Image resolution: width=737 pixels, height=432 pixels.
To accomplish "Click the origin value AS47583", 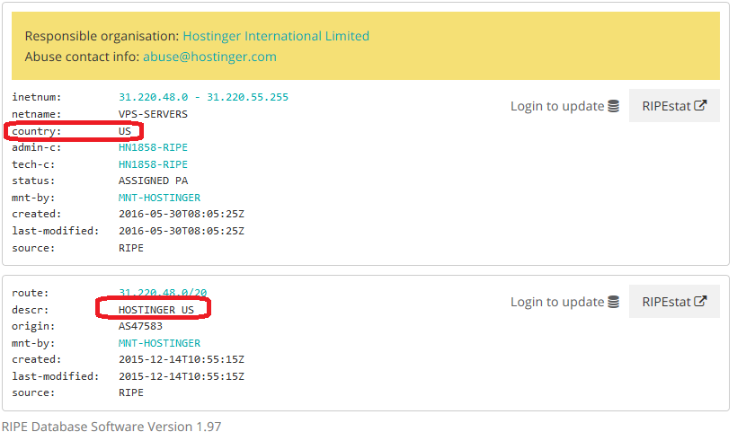I will [140, 326].
